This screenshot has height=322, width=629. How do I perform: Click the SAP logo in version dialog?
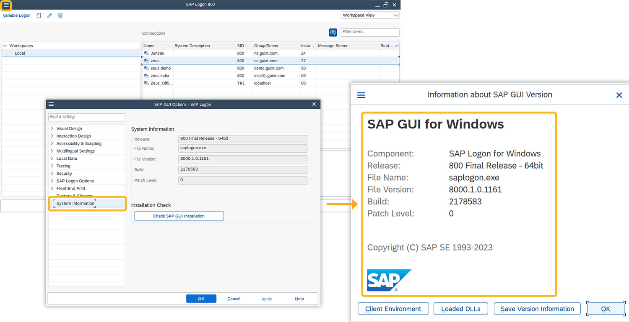click(x=389, y=280)
